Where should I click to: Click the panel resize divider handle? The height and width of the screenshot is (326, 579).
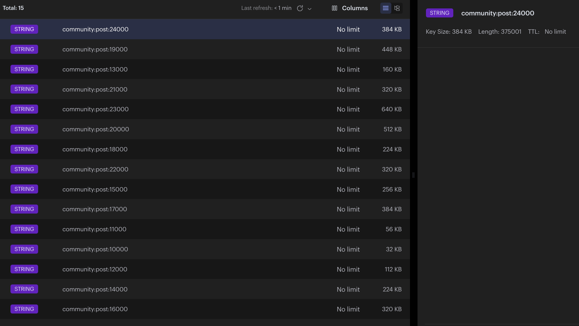413,175
